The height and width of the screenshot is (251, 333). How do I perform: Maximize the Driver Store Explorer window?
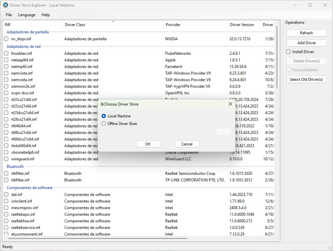pyautogui.click(x=310, y=5)
